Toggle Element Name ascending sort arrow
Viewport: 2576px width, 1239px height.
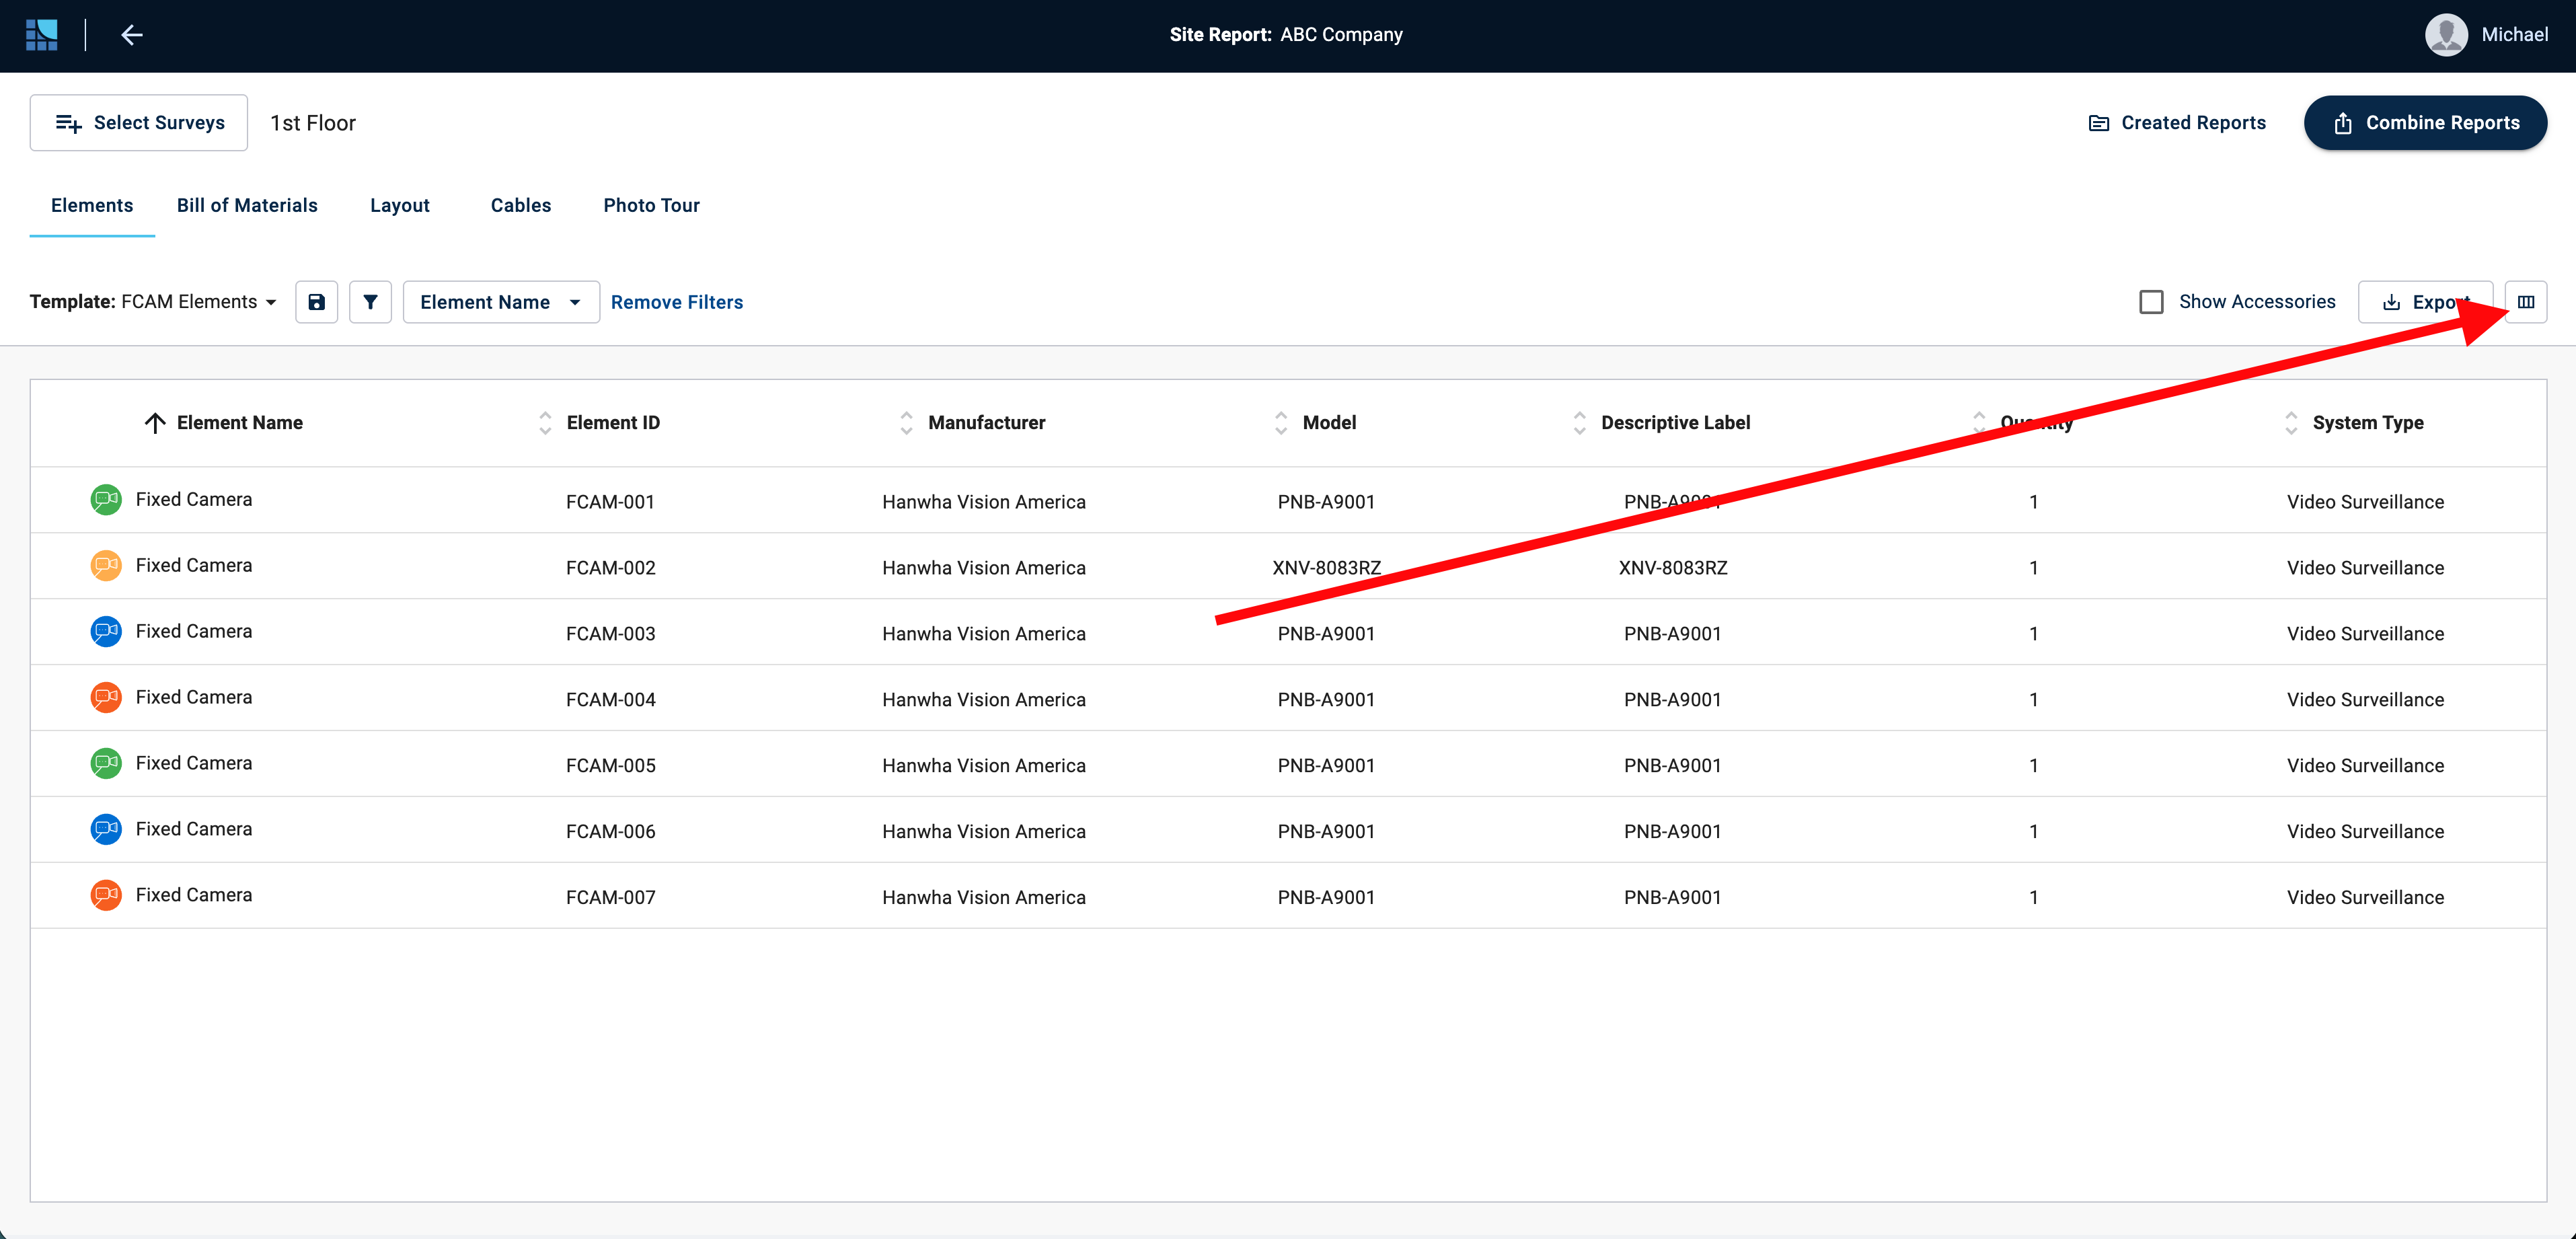click(x=155, y=423)
